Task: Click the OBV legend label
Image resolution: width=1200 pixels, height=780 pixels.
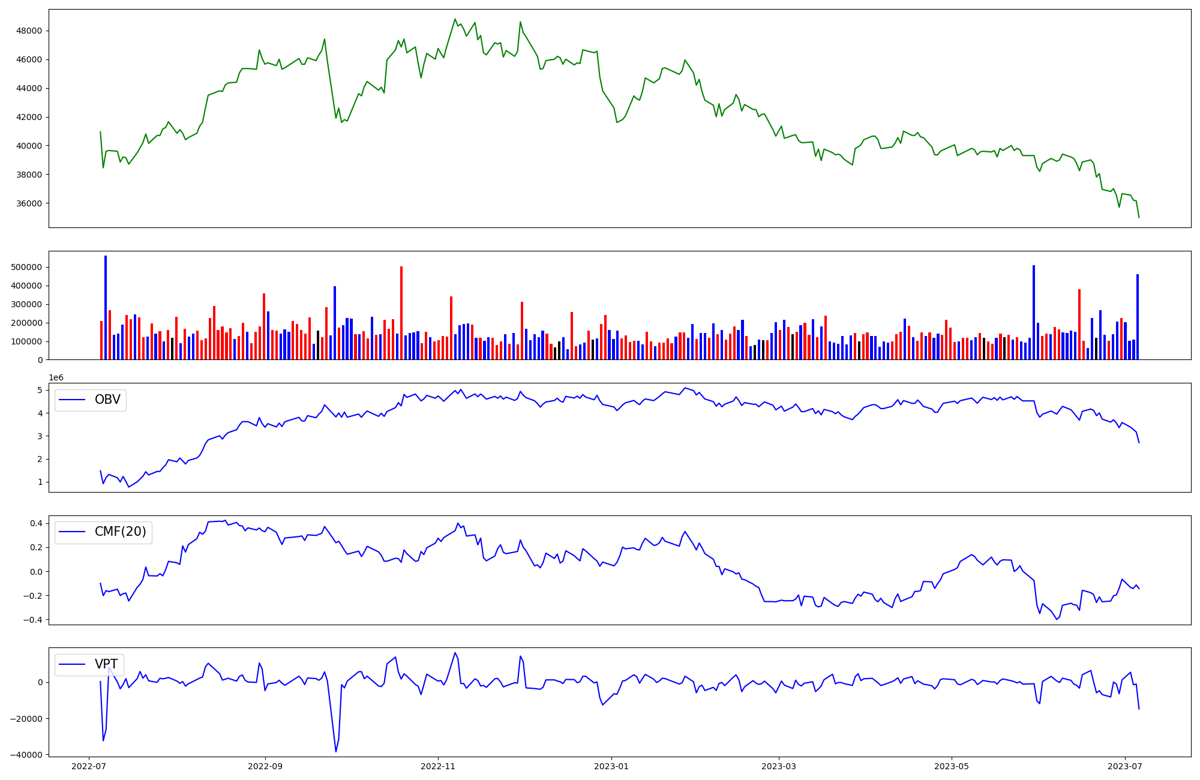Action: click(107, 400)
